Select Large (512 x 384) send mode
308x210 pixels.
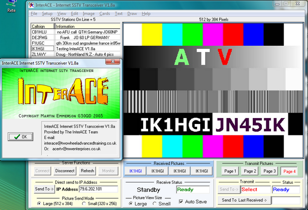click(55, 204)
